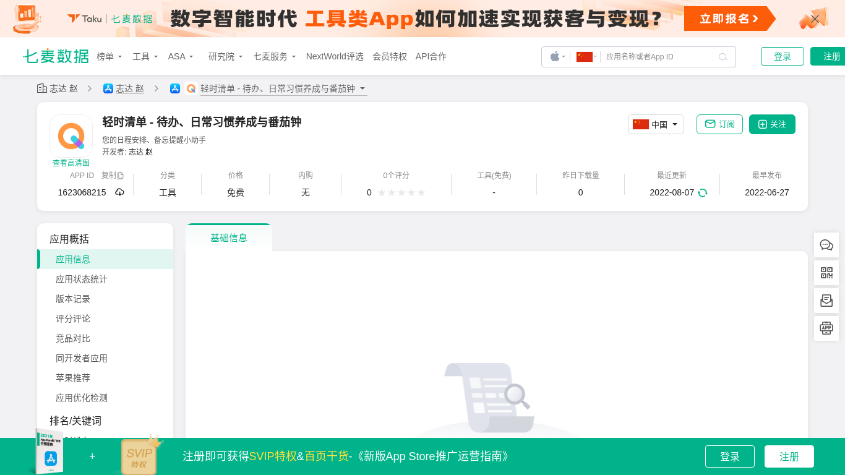Open developer 志达 赵 breadcrumb with App Store icon
The image size is (845, 475).
(124, 88)
